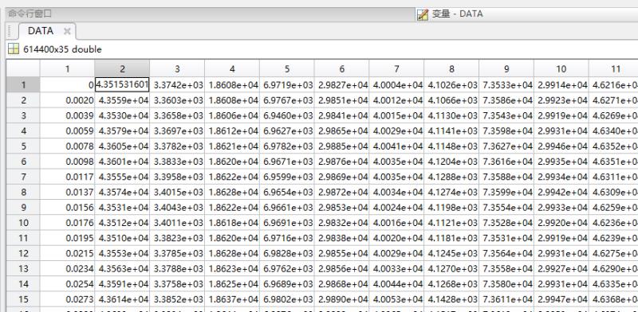
Task: Select column header 2
Action: click(x=122, y=68)
